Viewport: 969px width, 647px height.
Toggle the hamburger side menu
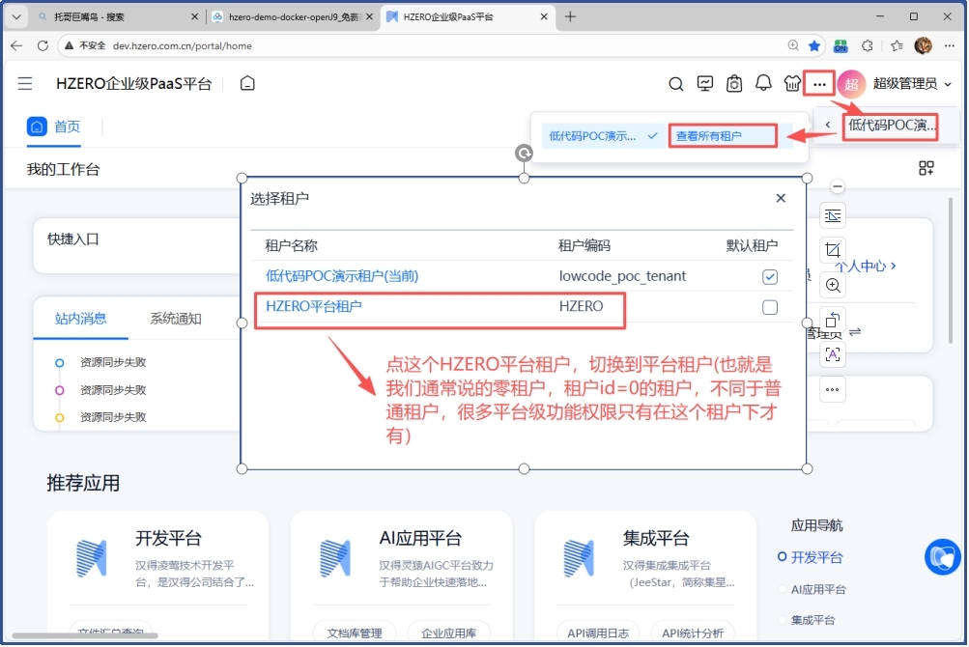pyautogui.click(x=25, y=84)
